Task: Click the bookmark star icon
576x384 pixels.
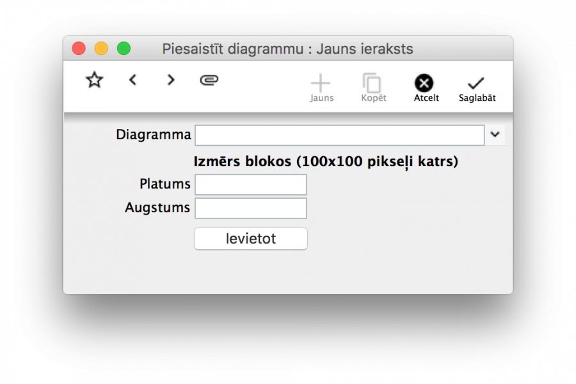Action: coord(94,80)
